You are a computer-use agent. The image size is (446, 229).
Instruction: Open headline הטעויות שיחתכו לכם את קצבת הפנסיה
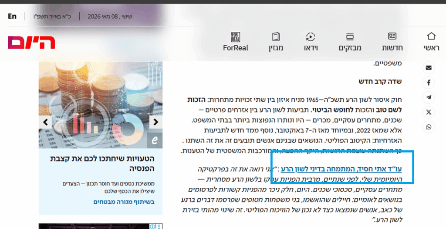tap(102, 163)
